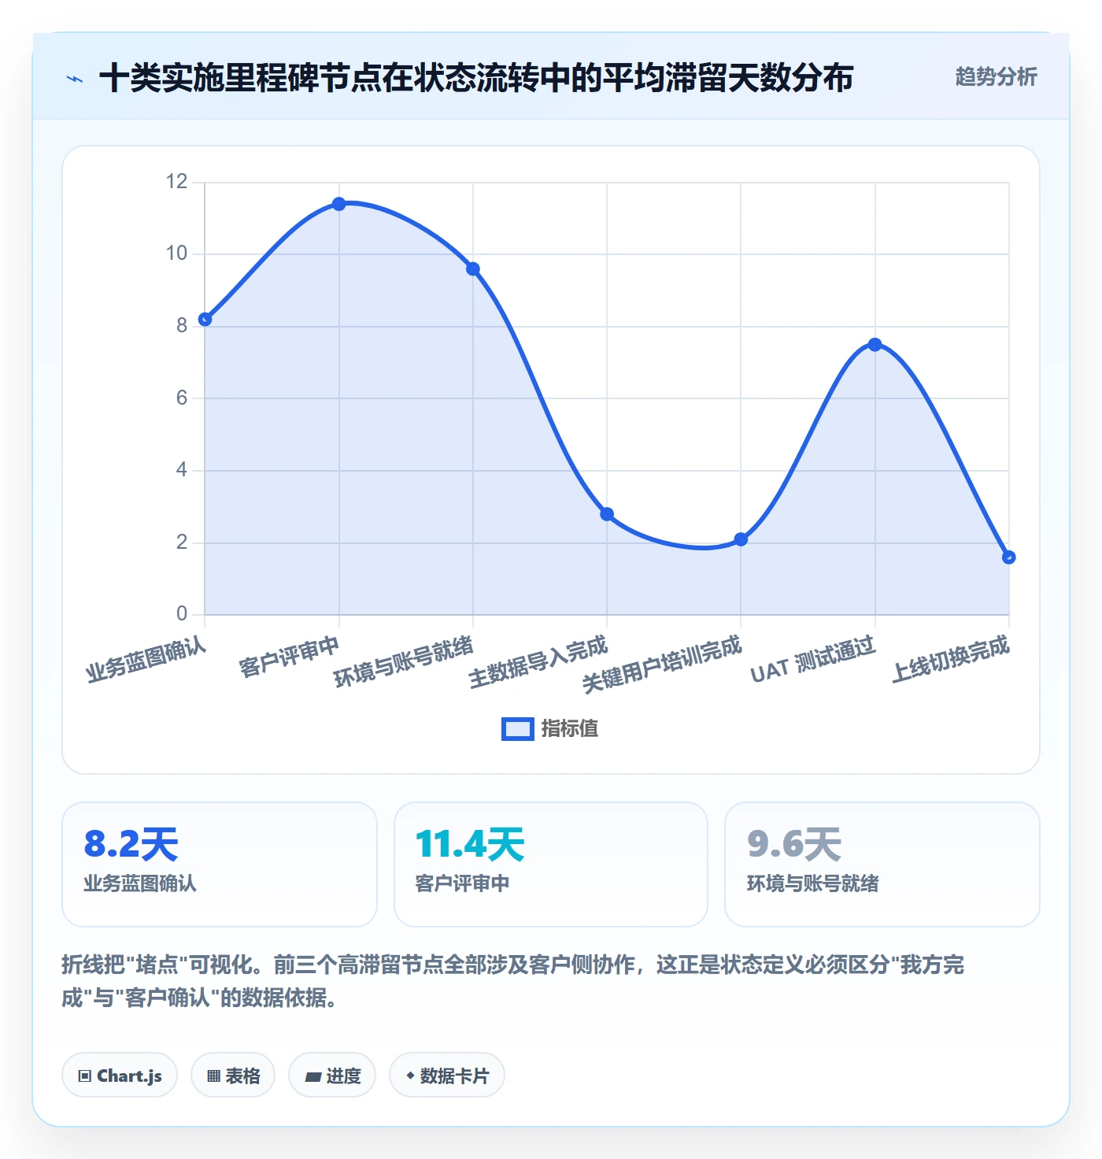1102x1159 pixels.
Task: Click the 关键用户培训完成 x-axis label
Action: pos(662,665)
